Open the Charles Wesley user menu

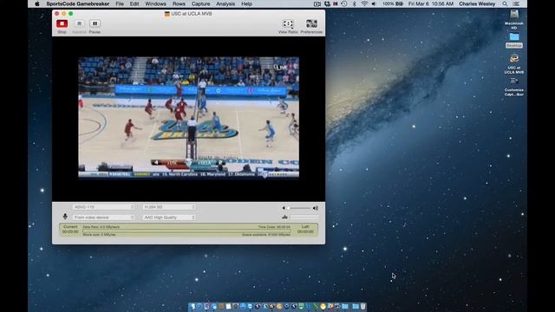(x=477, y=3)
